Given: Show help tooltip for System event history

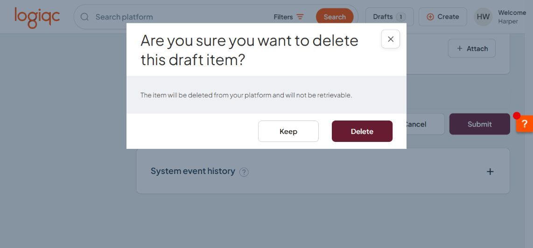Looking at the screenshot, I should (244, 172).
